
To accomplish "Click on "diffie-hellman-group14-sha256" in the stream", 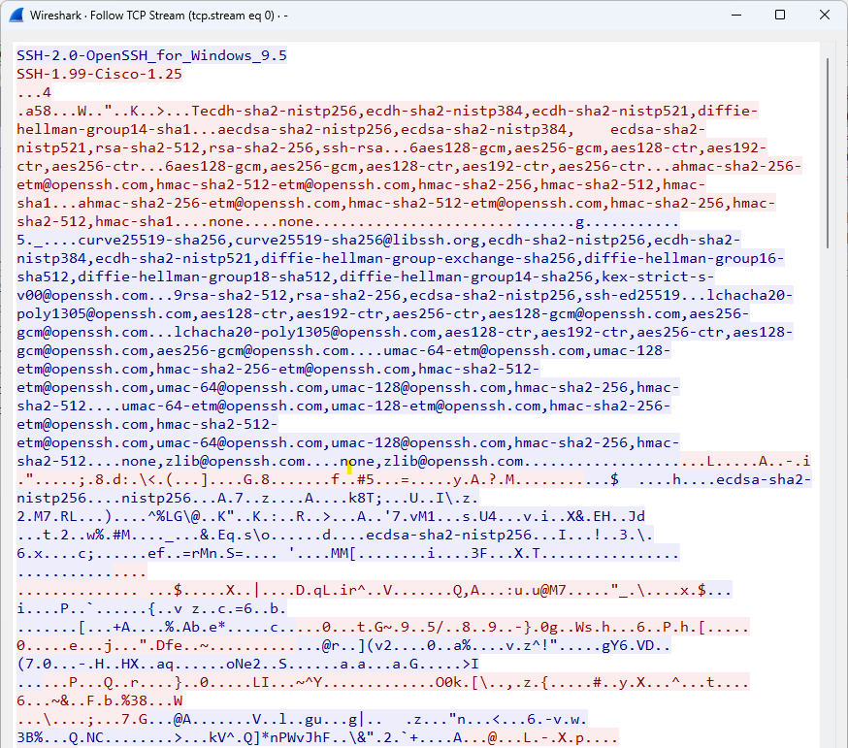I will pos(466,276).
